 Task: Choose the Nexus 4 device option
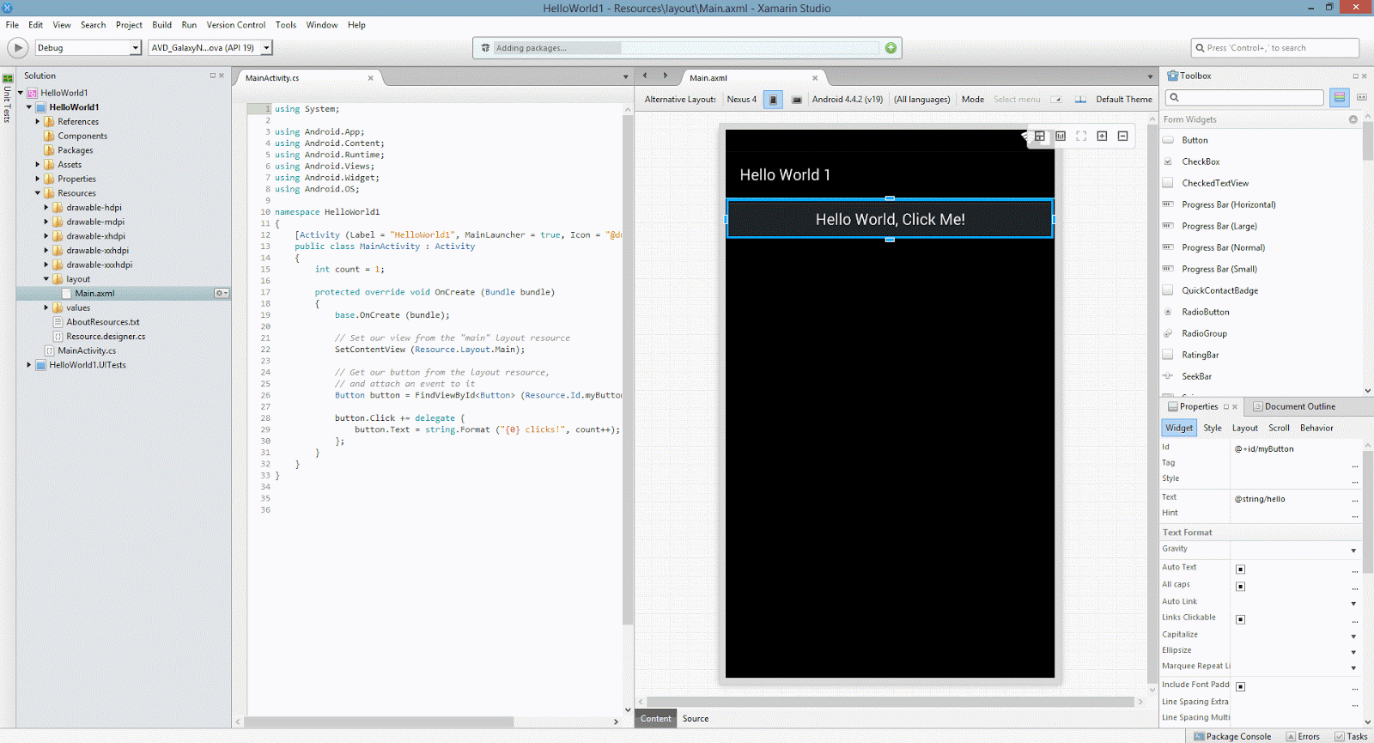[742, 100]
